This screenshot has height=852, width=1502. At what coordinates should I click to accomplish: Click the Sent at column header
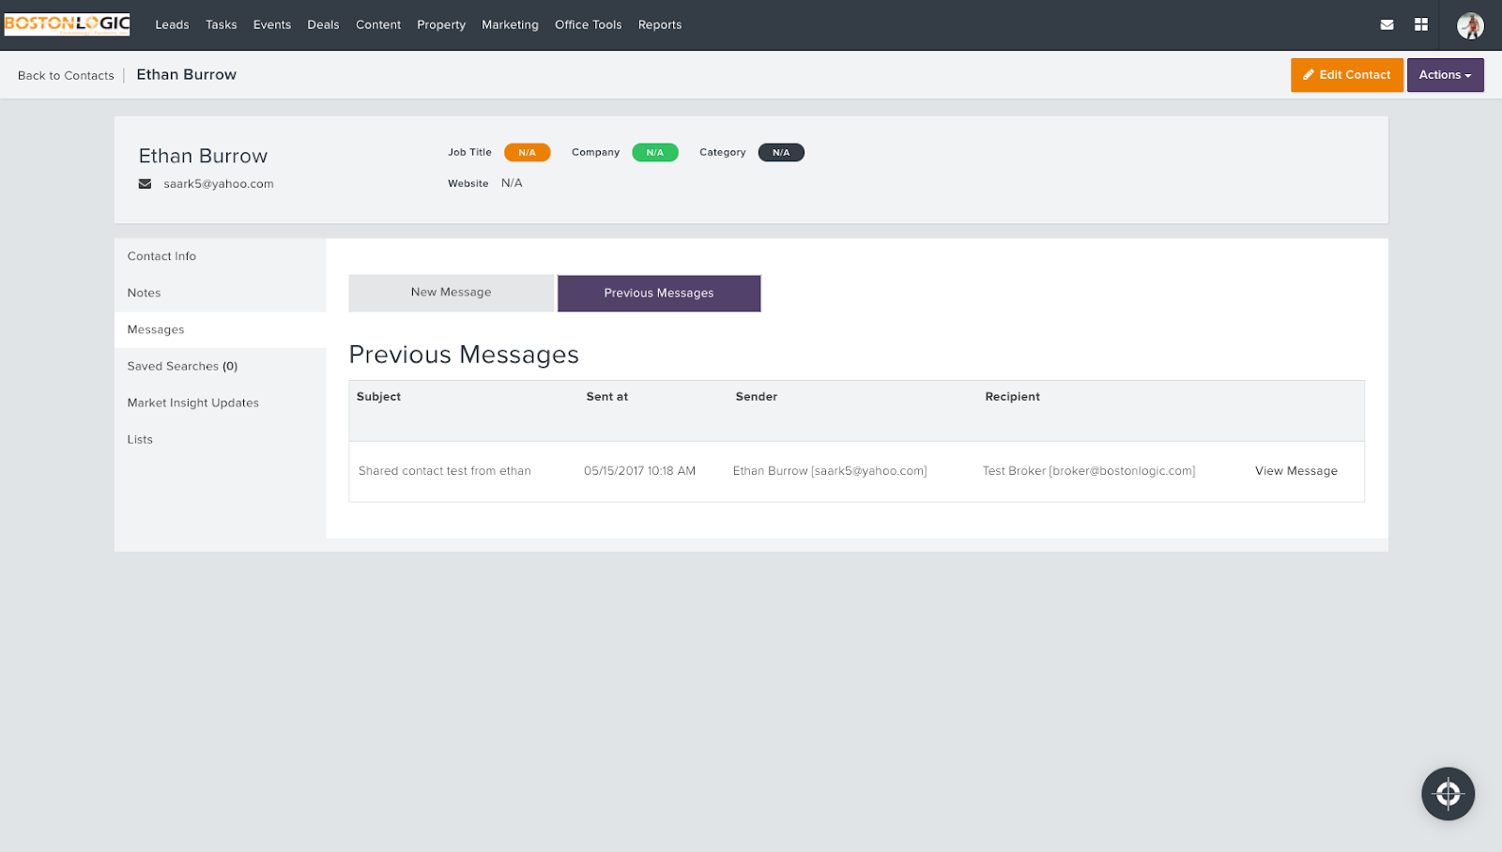(606, 397)
